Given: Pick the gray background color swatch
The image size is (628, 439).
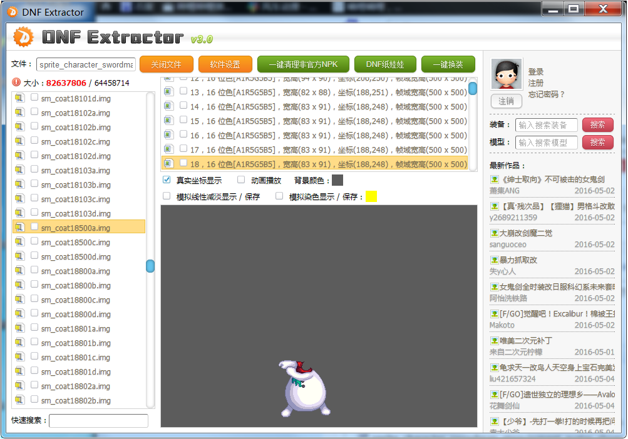Looking at the screenshot, I should [x=337, y=180].
